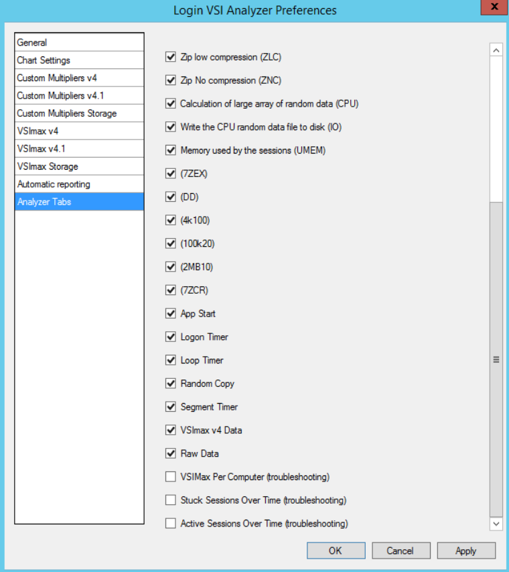Close the Preferences dialog with X
509x572 pixels.
[x=494, y=7]
